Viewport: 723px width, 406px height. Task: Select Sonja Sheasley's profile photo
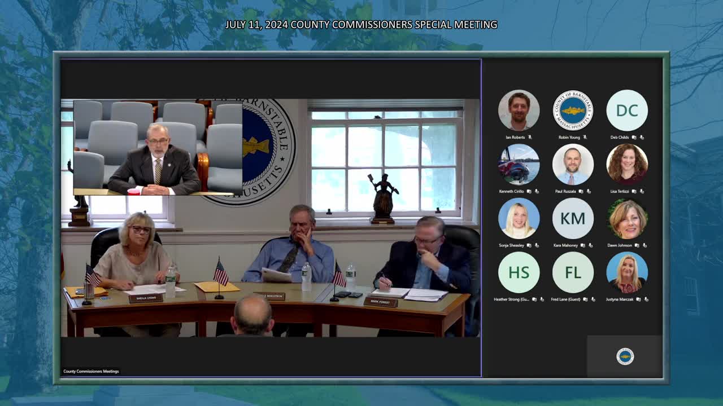[x=519, y=219]
